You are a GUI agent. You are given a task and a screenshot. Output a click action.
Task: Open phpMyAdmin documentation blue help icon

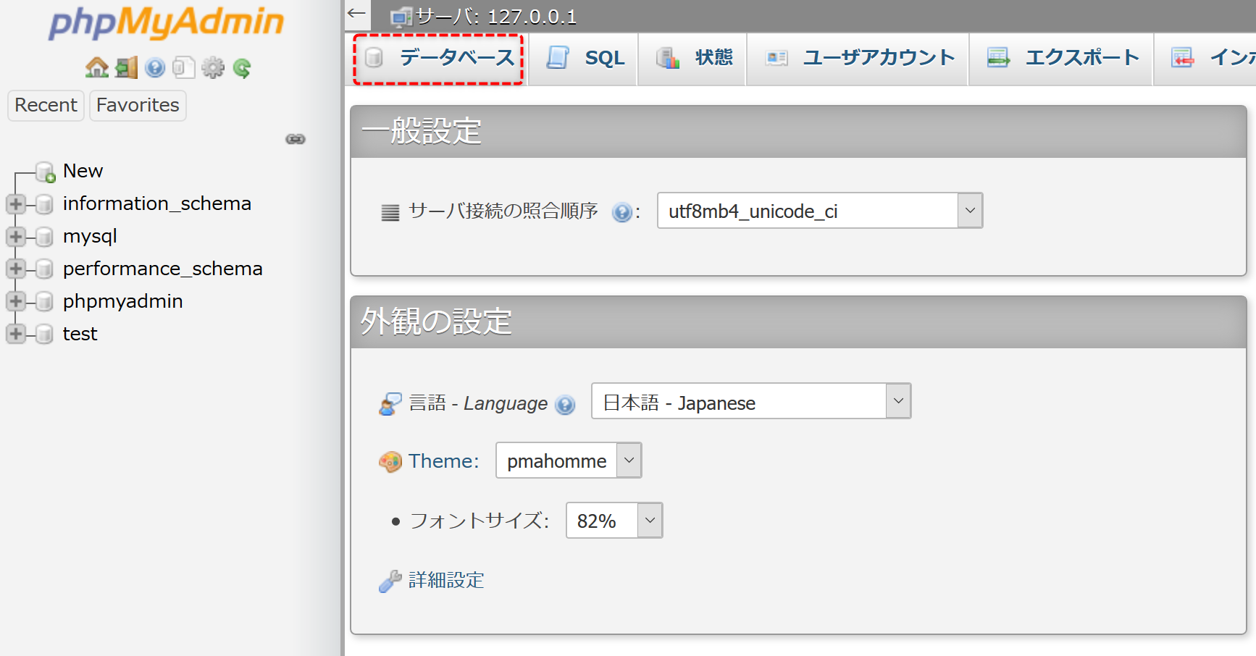pyautogui.click(x=155, y=68)
